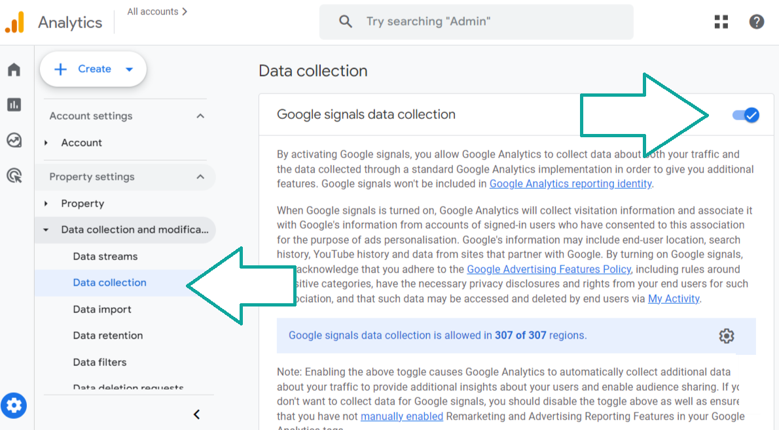The image size is (779, 430).
Task: Open the Advertising icon in the sidebar
Action: [x=14, y=176]
